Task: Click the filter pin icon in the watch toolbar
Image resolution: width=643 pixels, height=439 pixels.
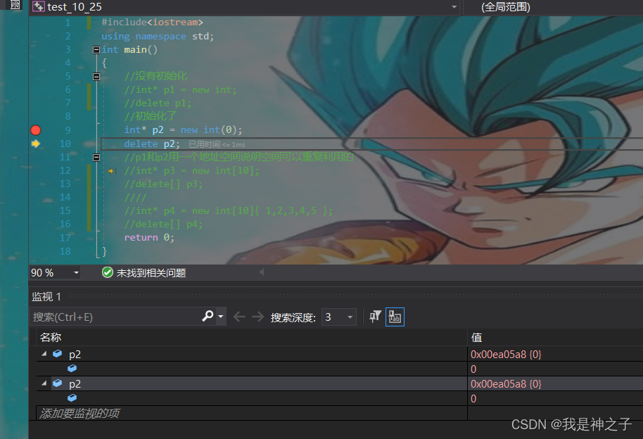Action: [x=375, y=317]
